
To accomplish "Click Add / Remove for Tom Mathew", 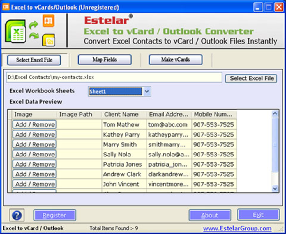I will click(34, 124).
